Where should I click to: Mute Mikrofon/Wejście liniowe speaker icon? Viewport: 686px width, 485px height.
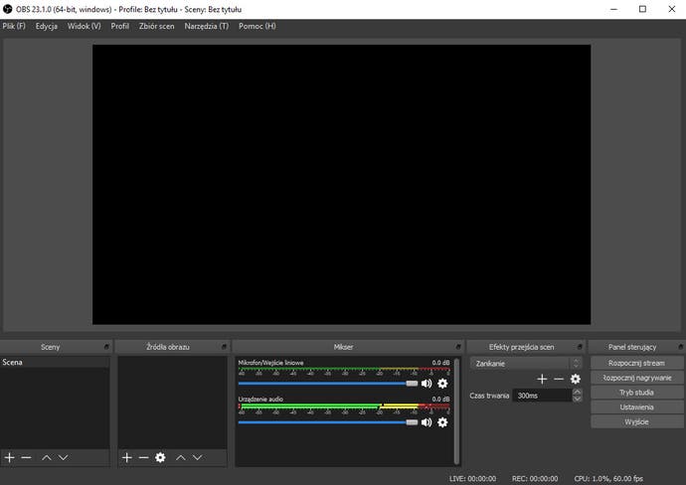point(427,384)
